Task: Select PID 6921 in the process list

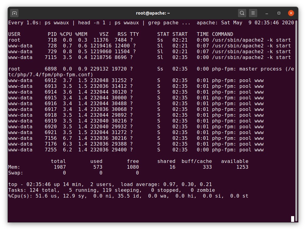Action: (51, 132)
